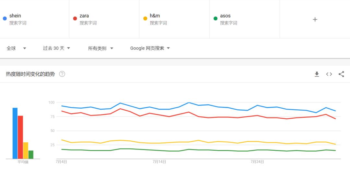The height and width of the screenshot is (174, 350).
Task: Edit the zara search term
Action: click(84, 16)
